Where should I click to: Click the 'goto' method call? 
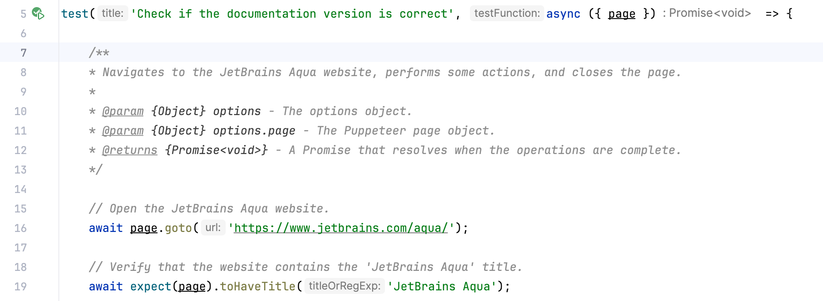click(178, 228)
